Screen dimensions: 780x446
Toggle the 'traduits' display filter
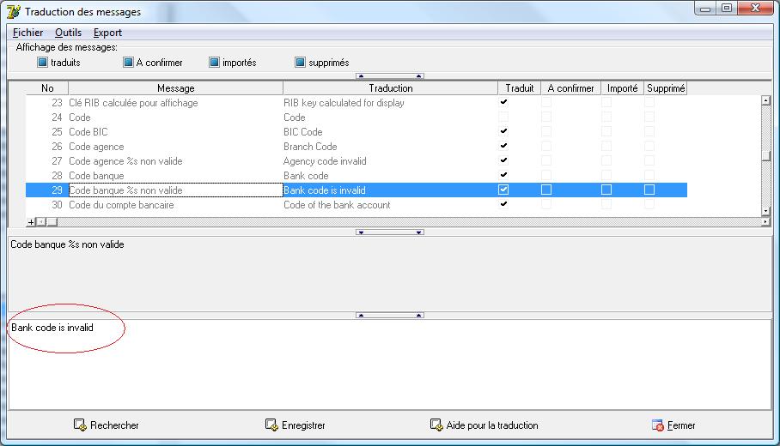pyautogui.click(x=42, y=63)
